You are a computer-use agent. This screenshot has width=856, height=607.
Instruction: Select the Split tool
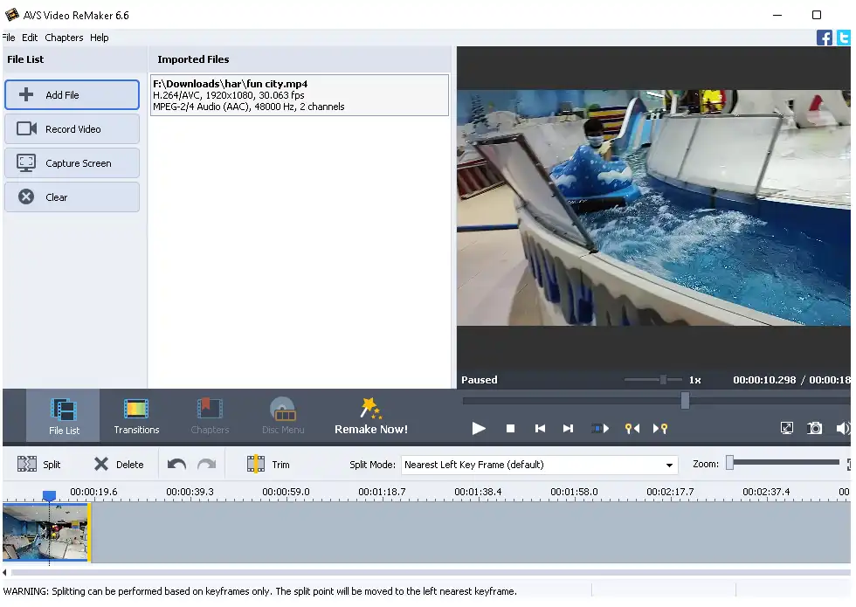40,464
